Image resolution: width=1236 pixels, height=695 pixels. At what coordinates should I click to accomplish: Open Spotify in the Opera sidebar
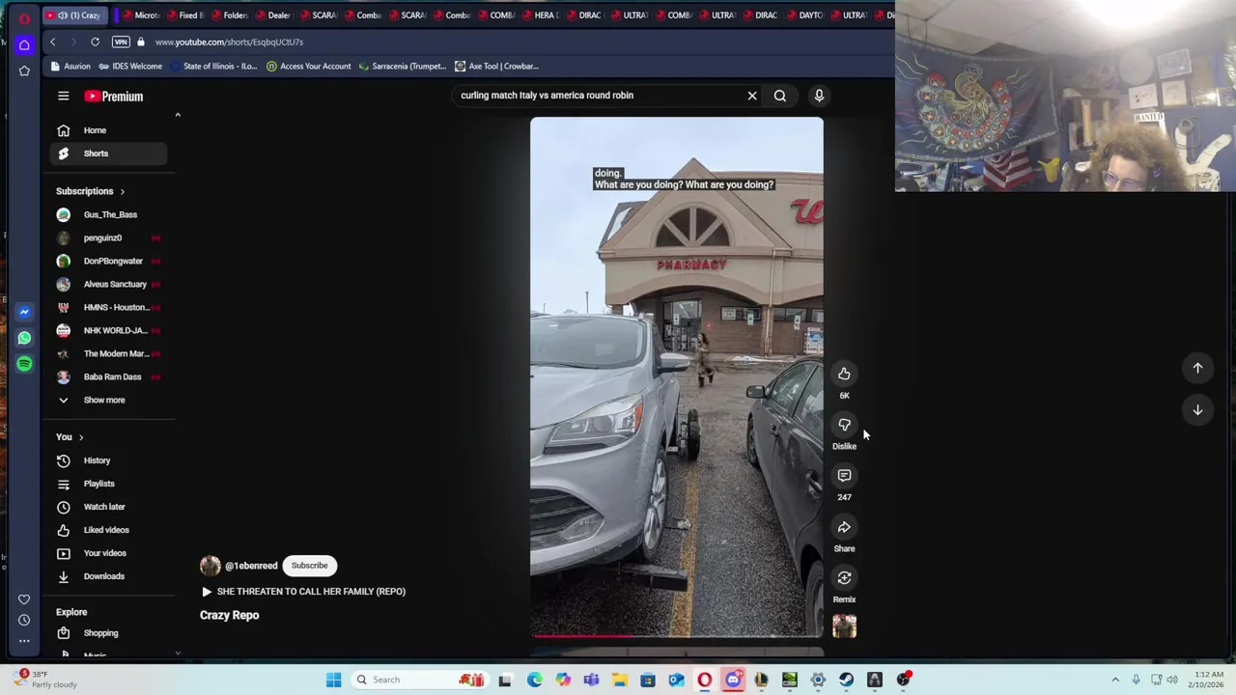click(x=24, y=364)
